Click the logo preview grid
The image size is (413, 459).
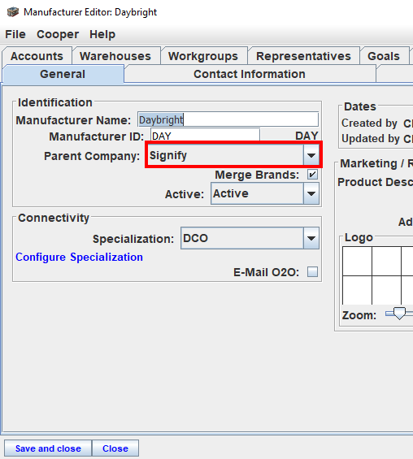pos(377,275)
